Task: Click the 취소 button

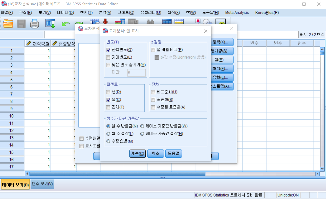Action: click(156, 154)
